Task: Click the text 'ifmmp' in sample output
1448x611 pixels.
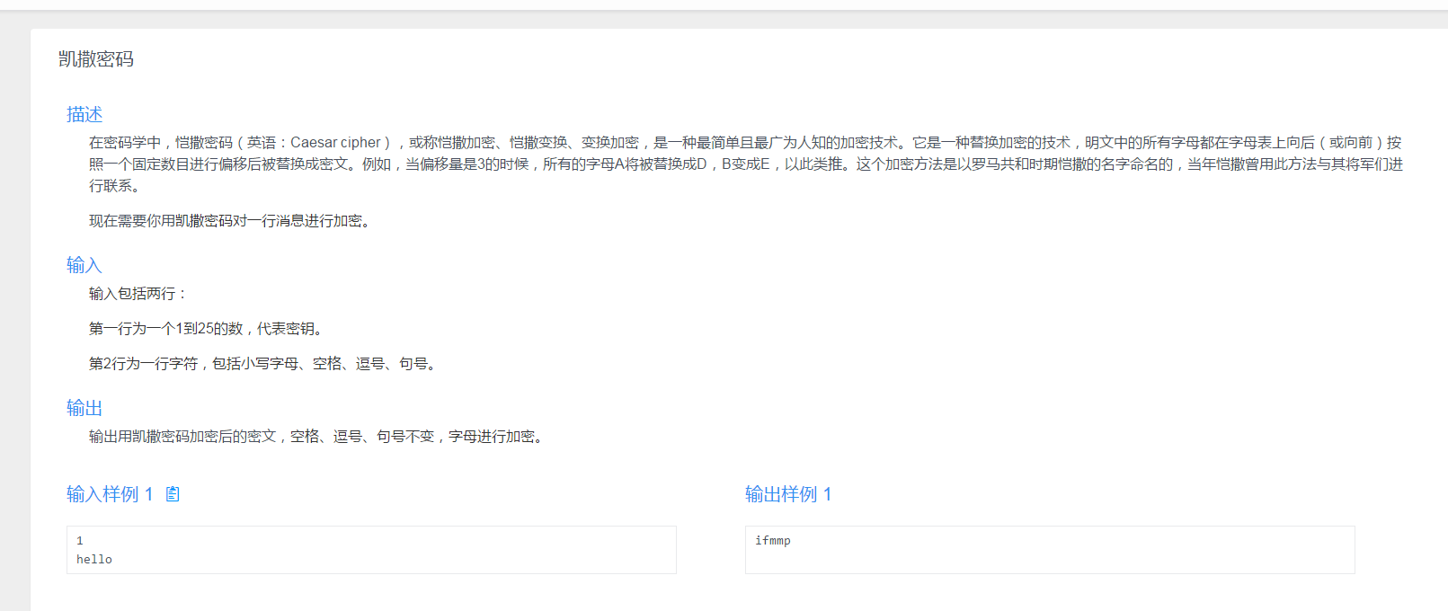Action: [773, 541]
